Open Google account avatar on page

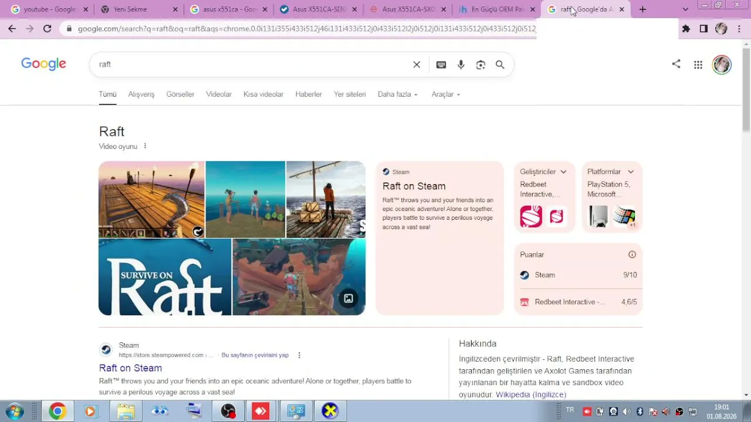(x=722, y=64)
